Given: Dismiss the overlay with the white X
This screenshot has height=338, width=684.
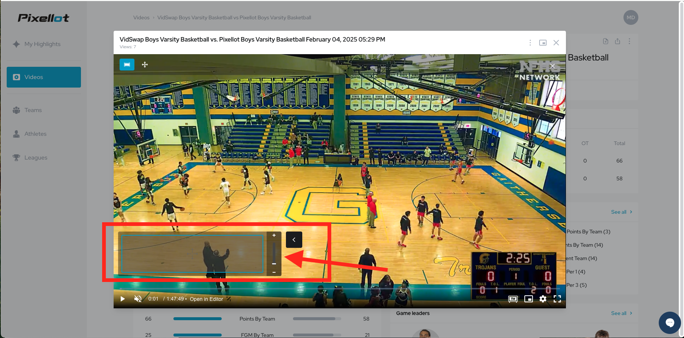Looking at the screenshot, I should pos(553,66).
